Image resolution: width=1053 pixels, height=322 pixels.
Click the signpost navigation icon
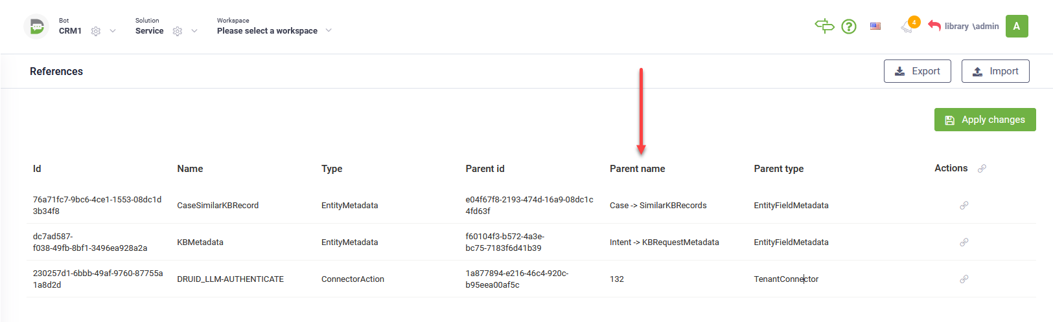(824, 26)
